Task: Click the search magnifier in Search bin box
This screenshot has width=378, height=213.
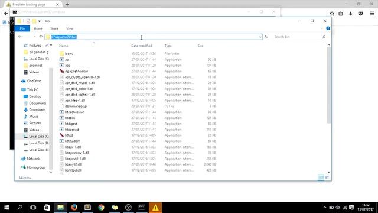Action: click(324, 37)
